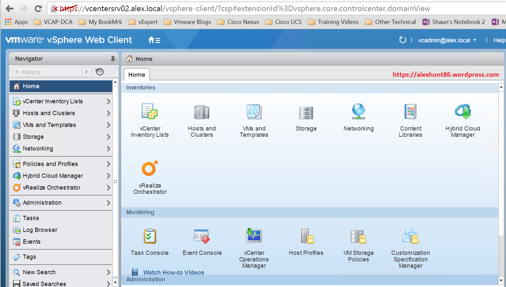Click the Hybrid Cloud Manager home icon
The width and height of the screenshot is (506, 287).
click(x=463, y=112)
